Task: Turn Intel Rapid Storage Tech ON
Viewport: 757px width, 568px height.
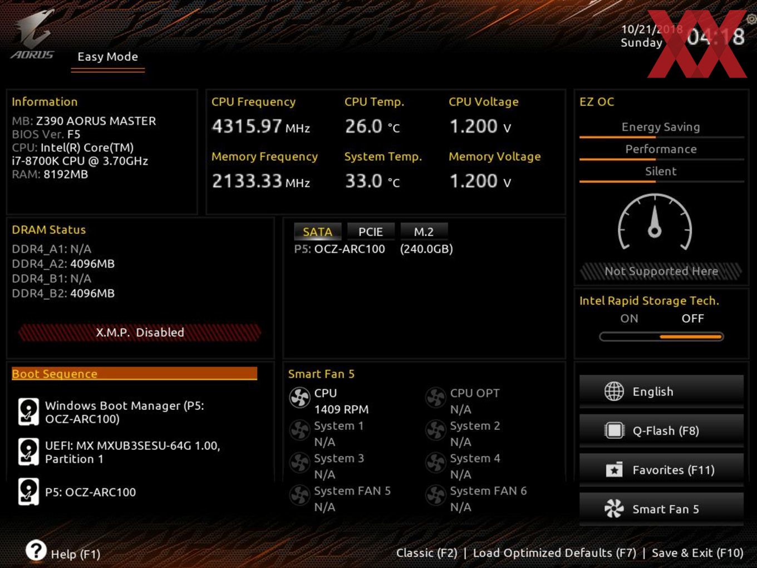Action: click(629, 319)
